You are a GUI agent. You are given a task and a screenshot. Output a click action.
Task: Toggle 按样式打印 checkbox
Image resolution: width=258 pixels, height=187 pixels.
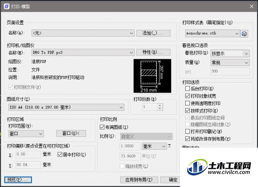pyautogui.click(x=187, y=111)
